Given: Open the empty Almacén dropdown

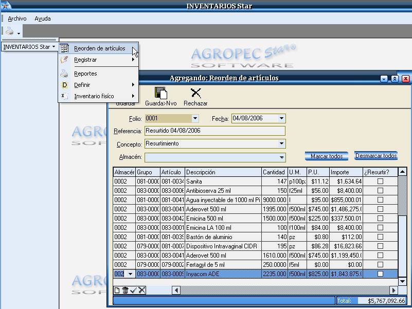Looking at the screenshot, I should [281, 157].
